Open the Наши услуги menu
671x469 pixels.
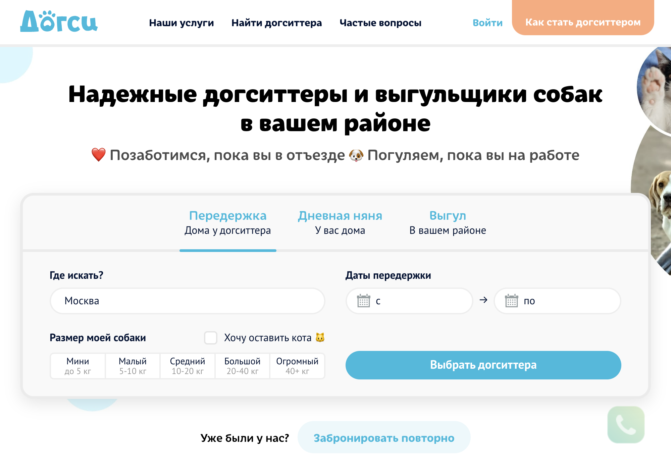[x=182, y=23]
